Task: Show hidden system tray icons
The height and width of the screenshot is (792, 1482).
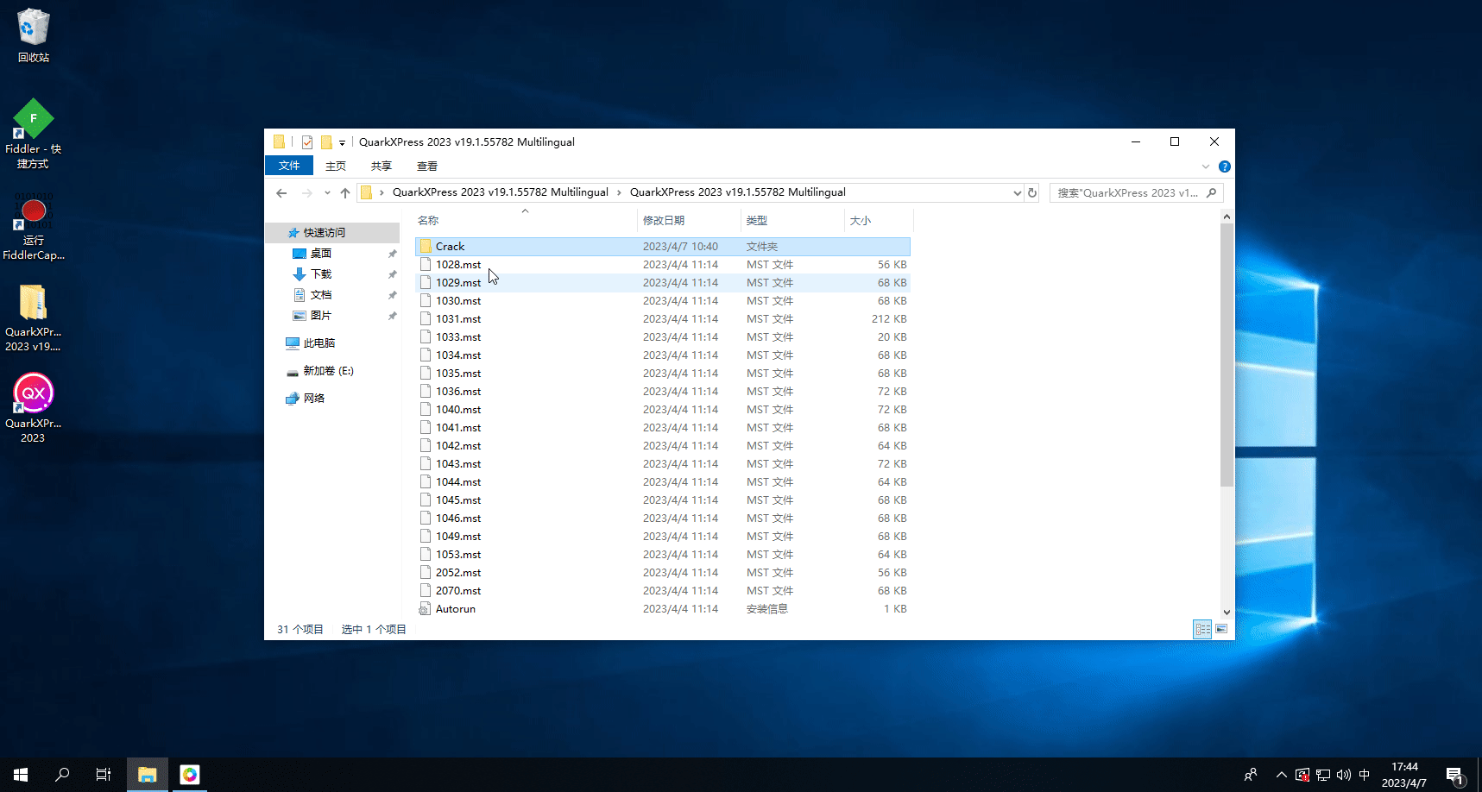Action: (x=1281, y=775)
